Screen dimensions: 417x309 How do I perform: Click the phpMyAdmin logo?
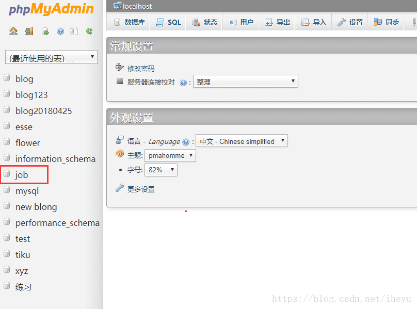pyautogui.click(x=51, y=9)
